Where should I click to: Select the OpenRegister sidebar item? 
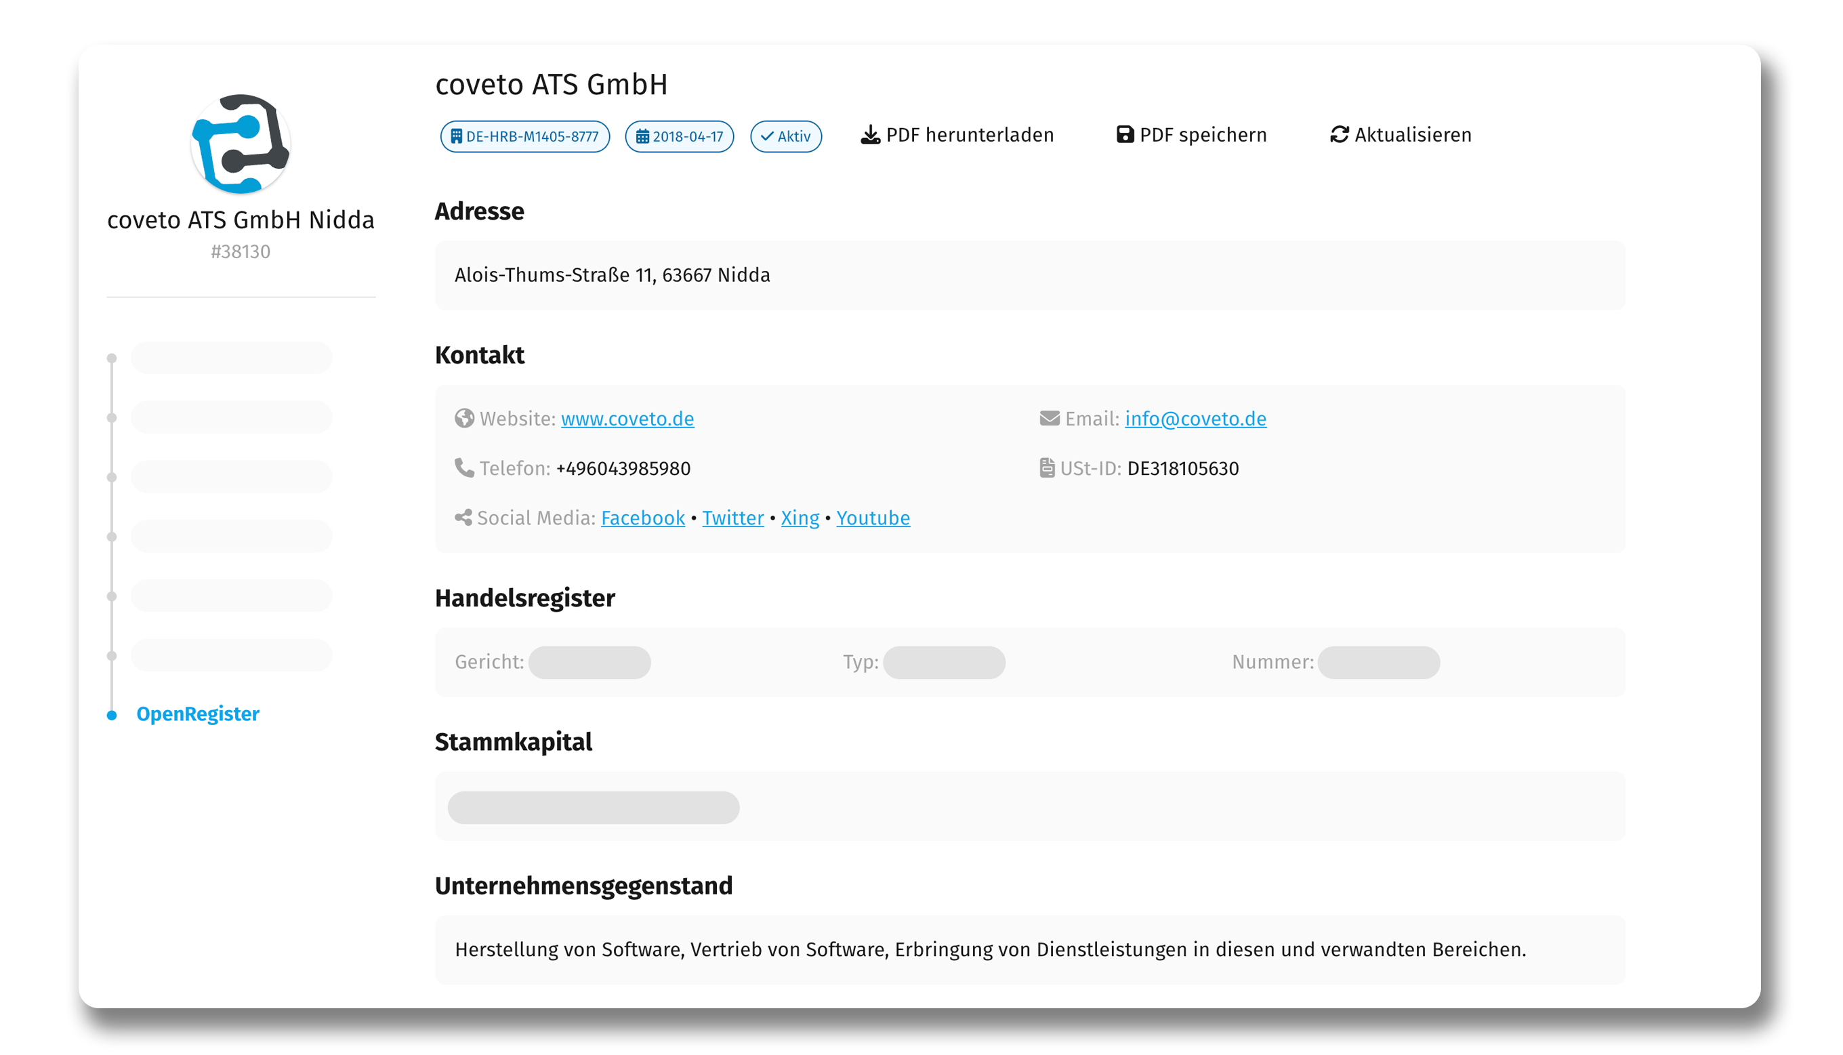point(197,714)
